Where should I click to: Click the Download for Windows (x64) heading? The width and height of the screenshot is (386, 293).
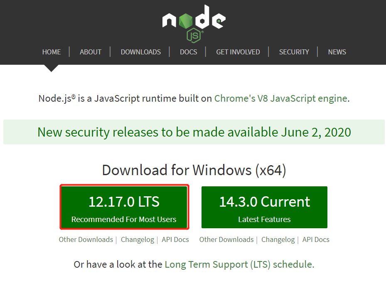pyautogui.click(x=194, y=170)
